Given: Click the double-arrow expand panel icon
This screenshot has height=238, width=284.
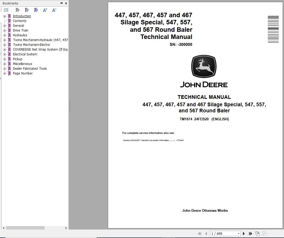Looking at the screenshot, I should [61, 3].
